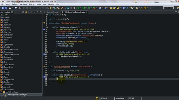Collapse the main method fold at line 19

point(48,52)
